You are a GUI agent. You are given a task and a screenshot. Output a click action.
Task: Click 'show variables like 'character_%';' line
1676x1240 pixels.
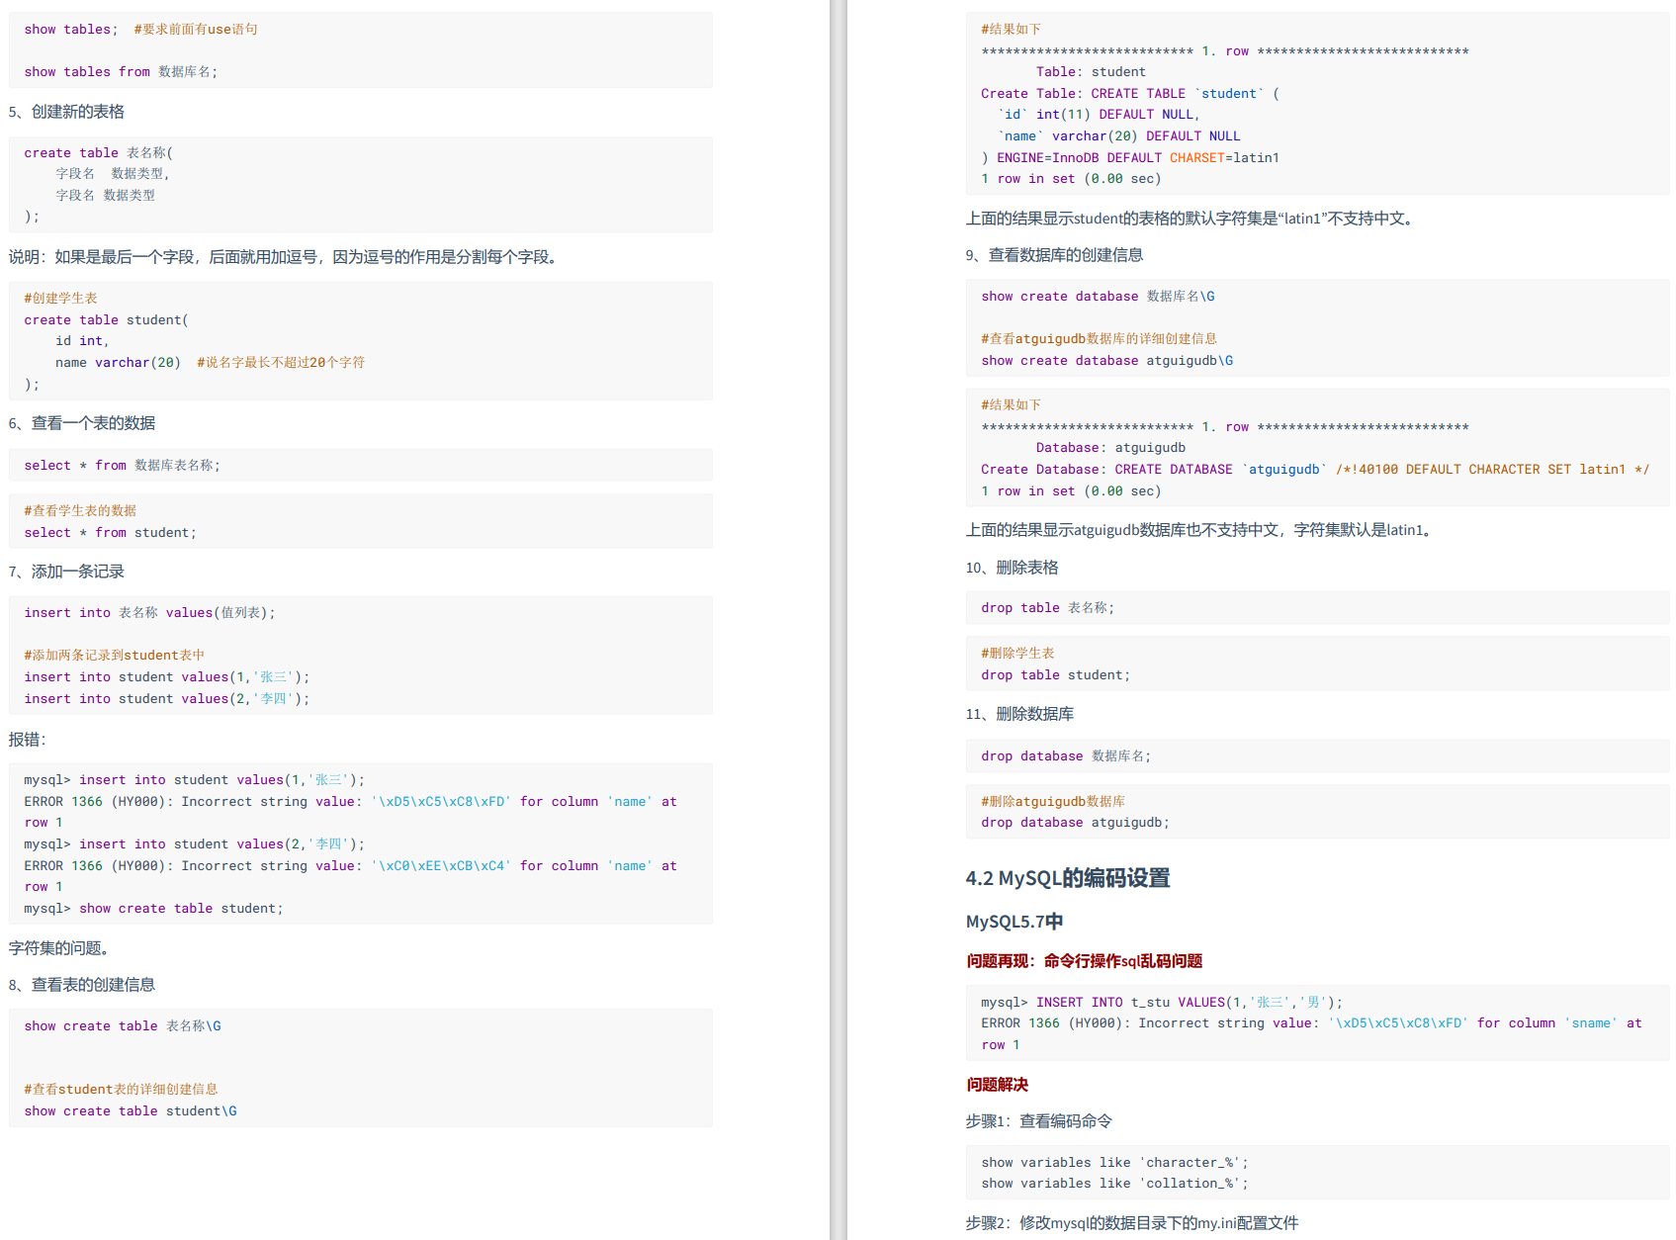(1115, 1163)
